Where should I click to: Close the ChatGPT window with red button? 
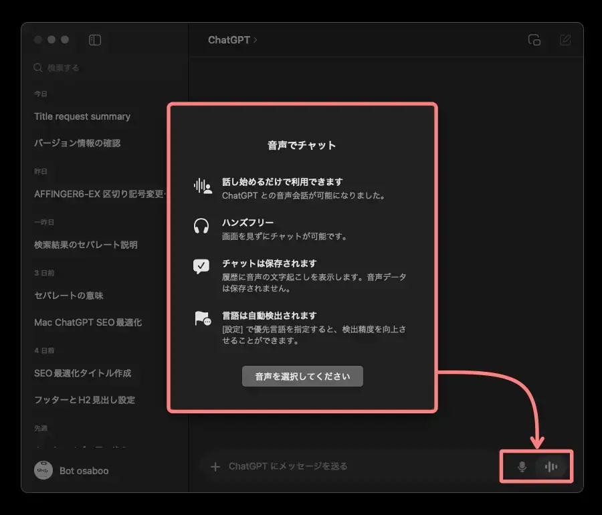pos(38,39)
